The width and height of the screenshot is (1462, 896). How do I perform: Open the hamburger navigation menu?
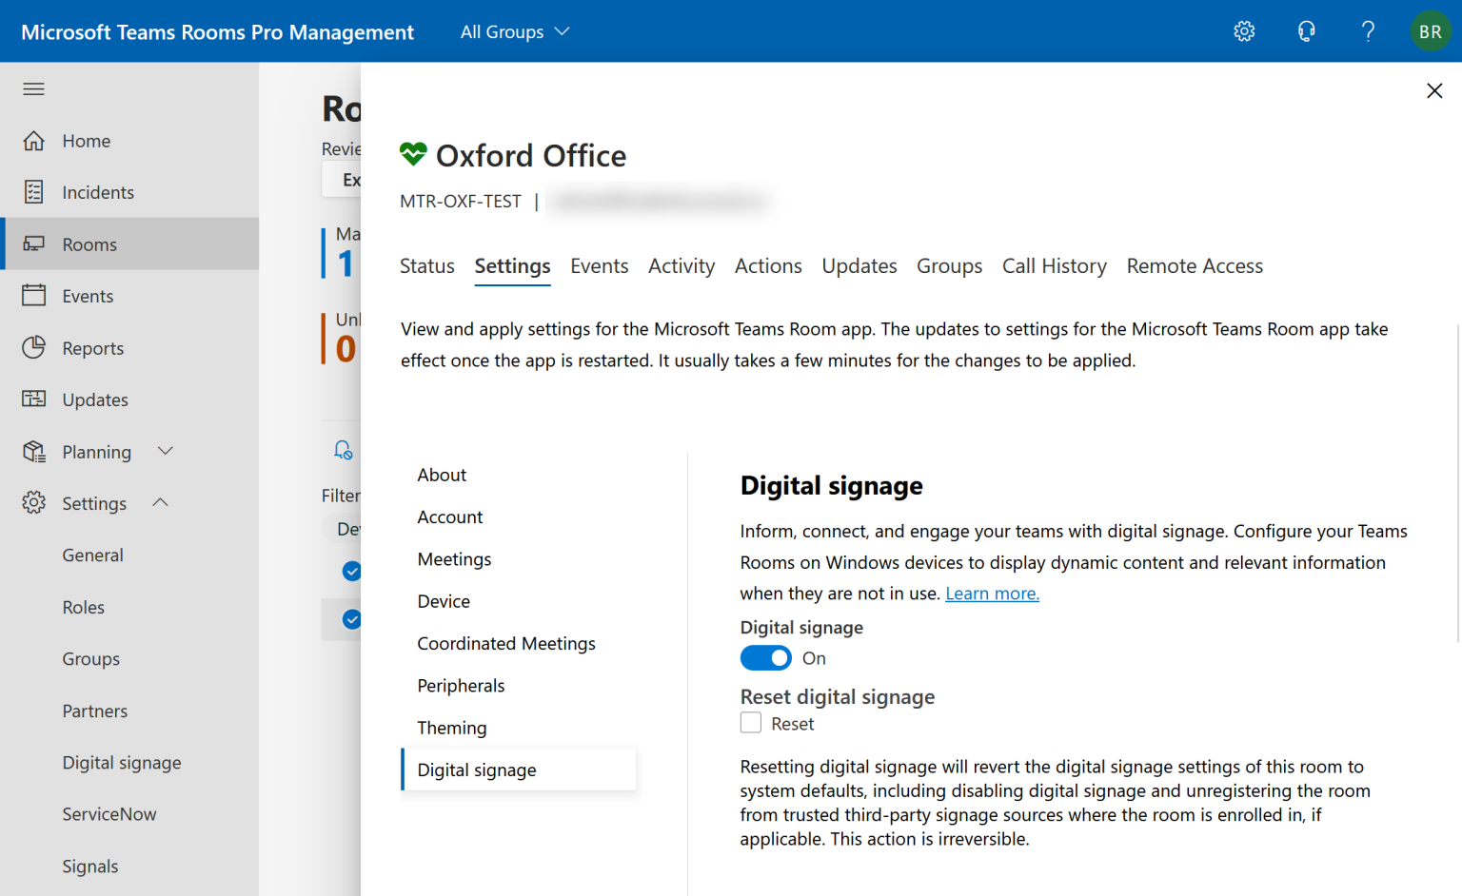[33, 88]
